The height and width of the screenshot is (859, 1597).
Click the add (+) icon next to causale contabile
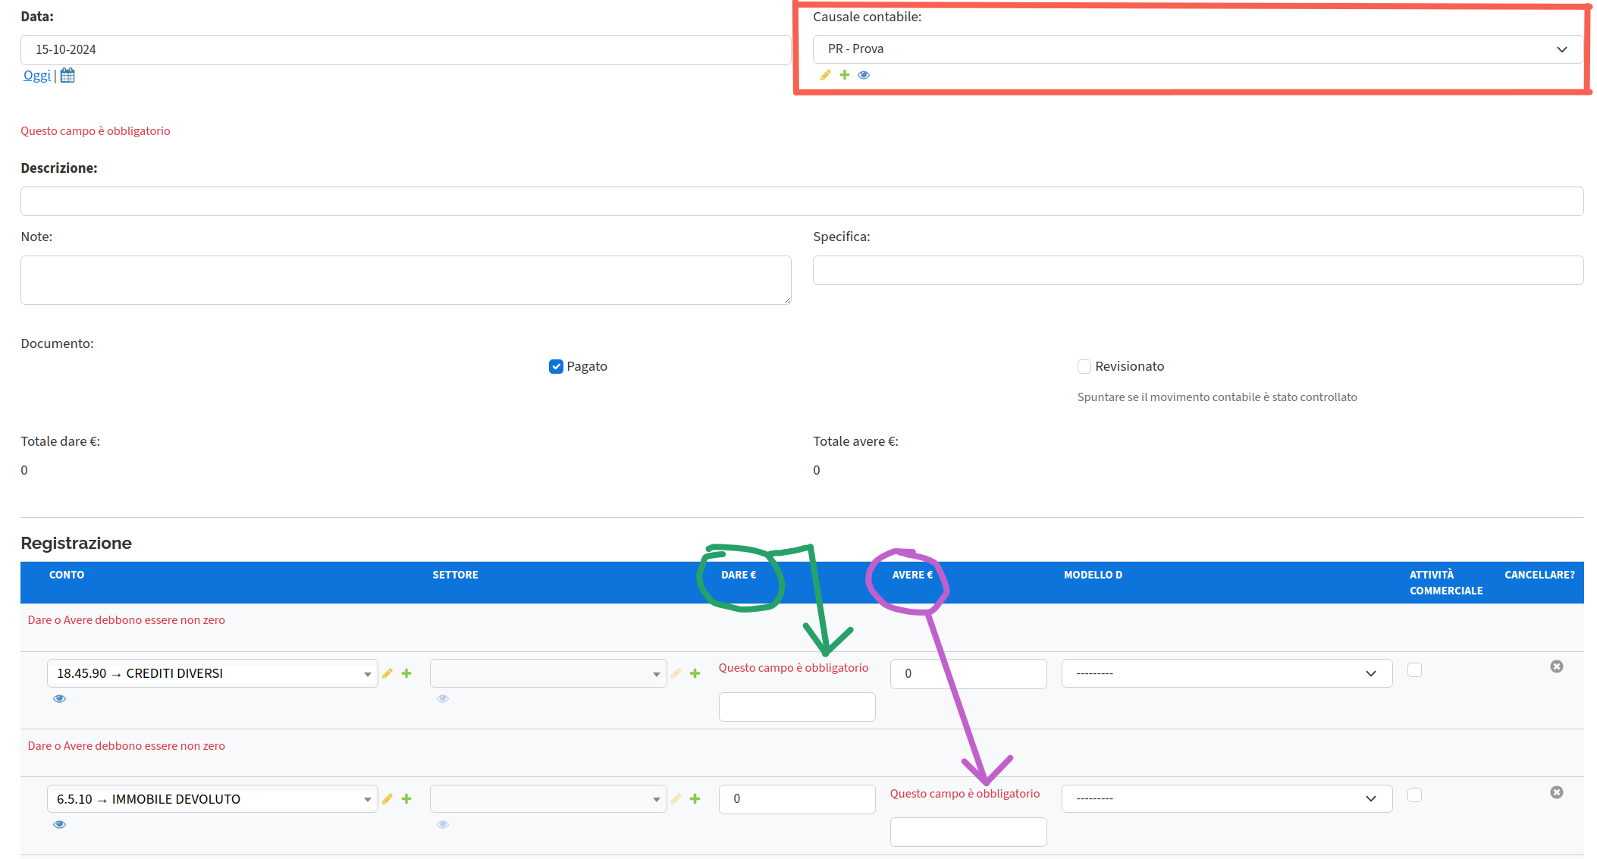[x=845, y=74]
